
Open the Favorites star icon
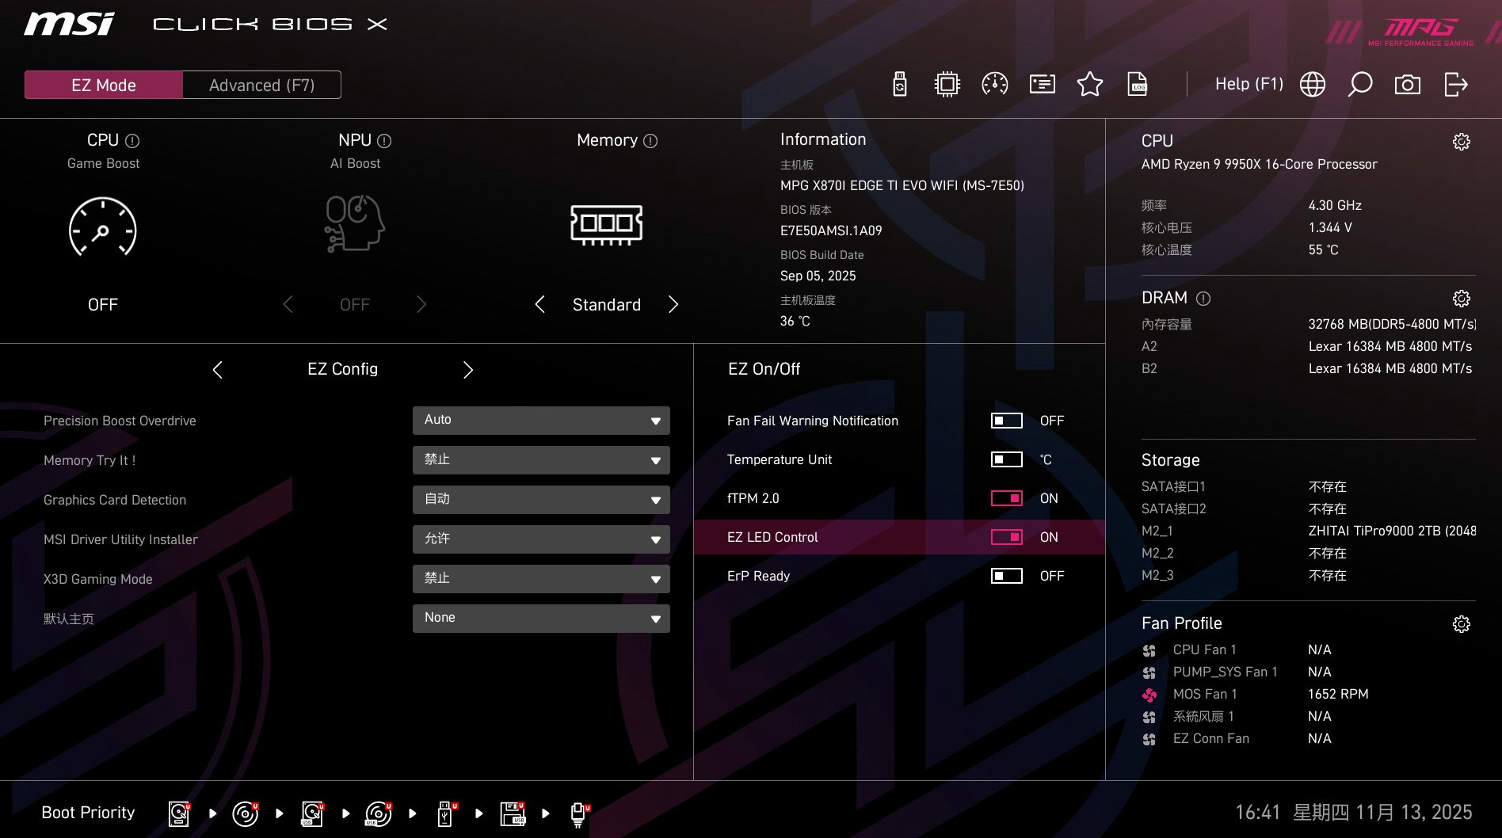pyautogui.click(x=1089, y=84)
